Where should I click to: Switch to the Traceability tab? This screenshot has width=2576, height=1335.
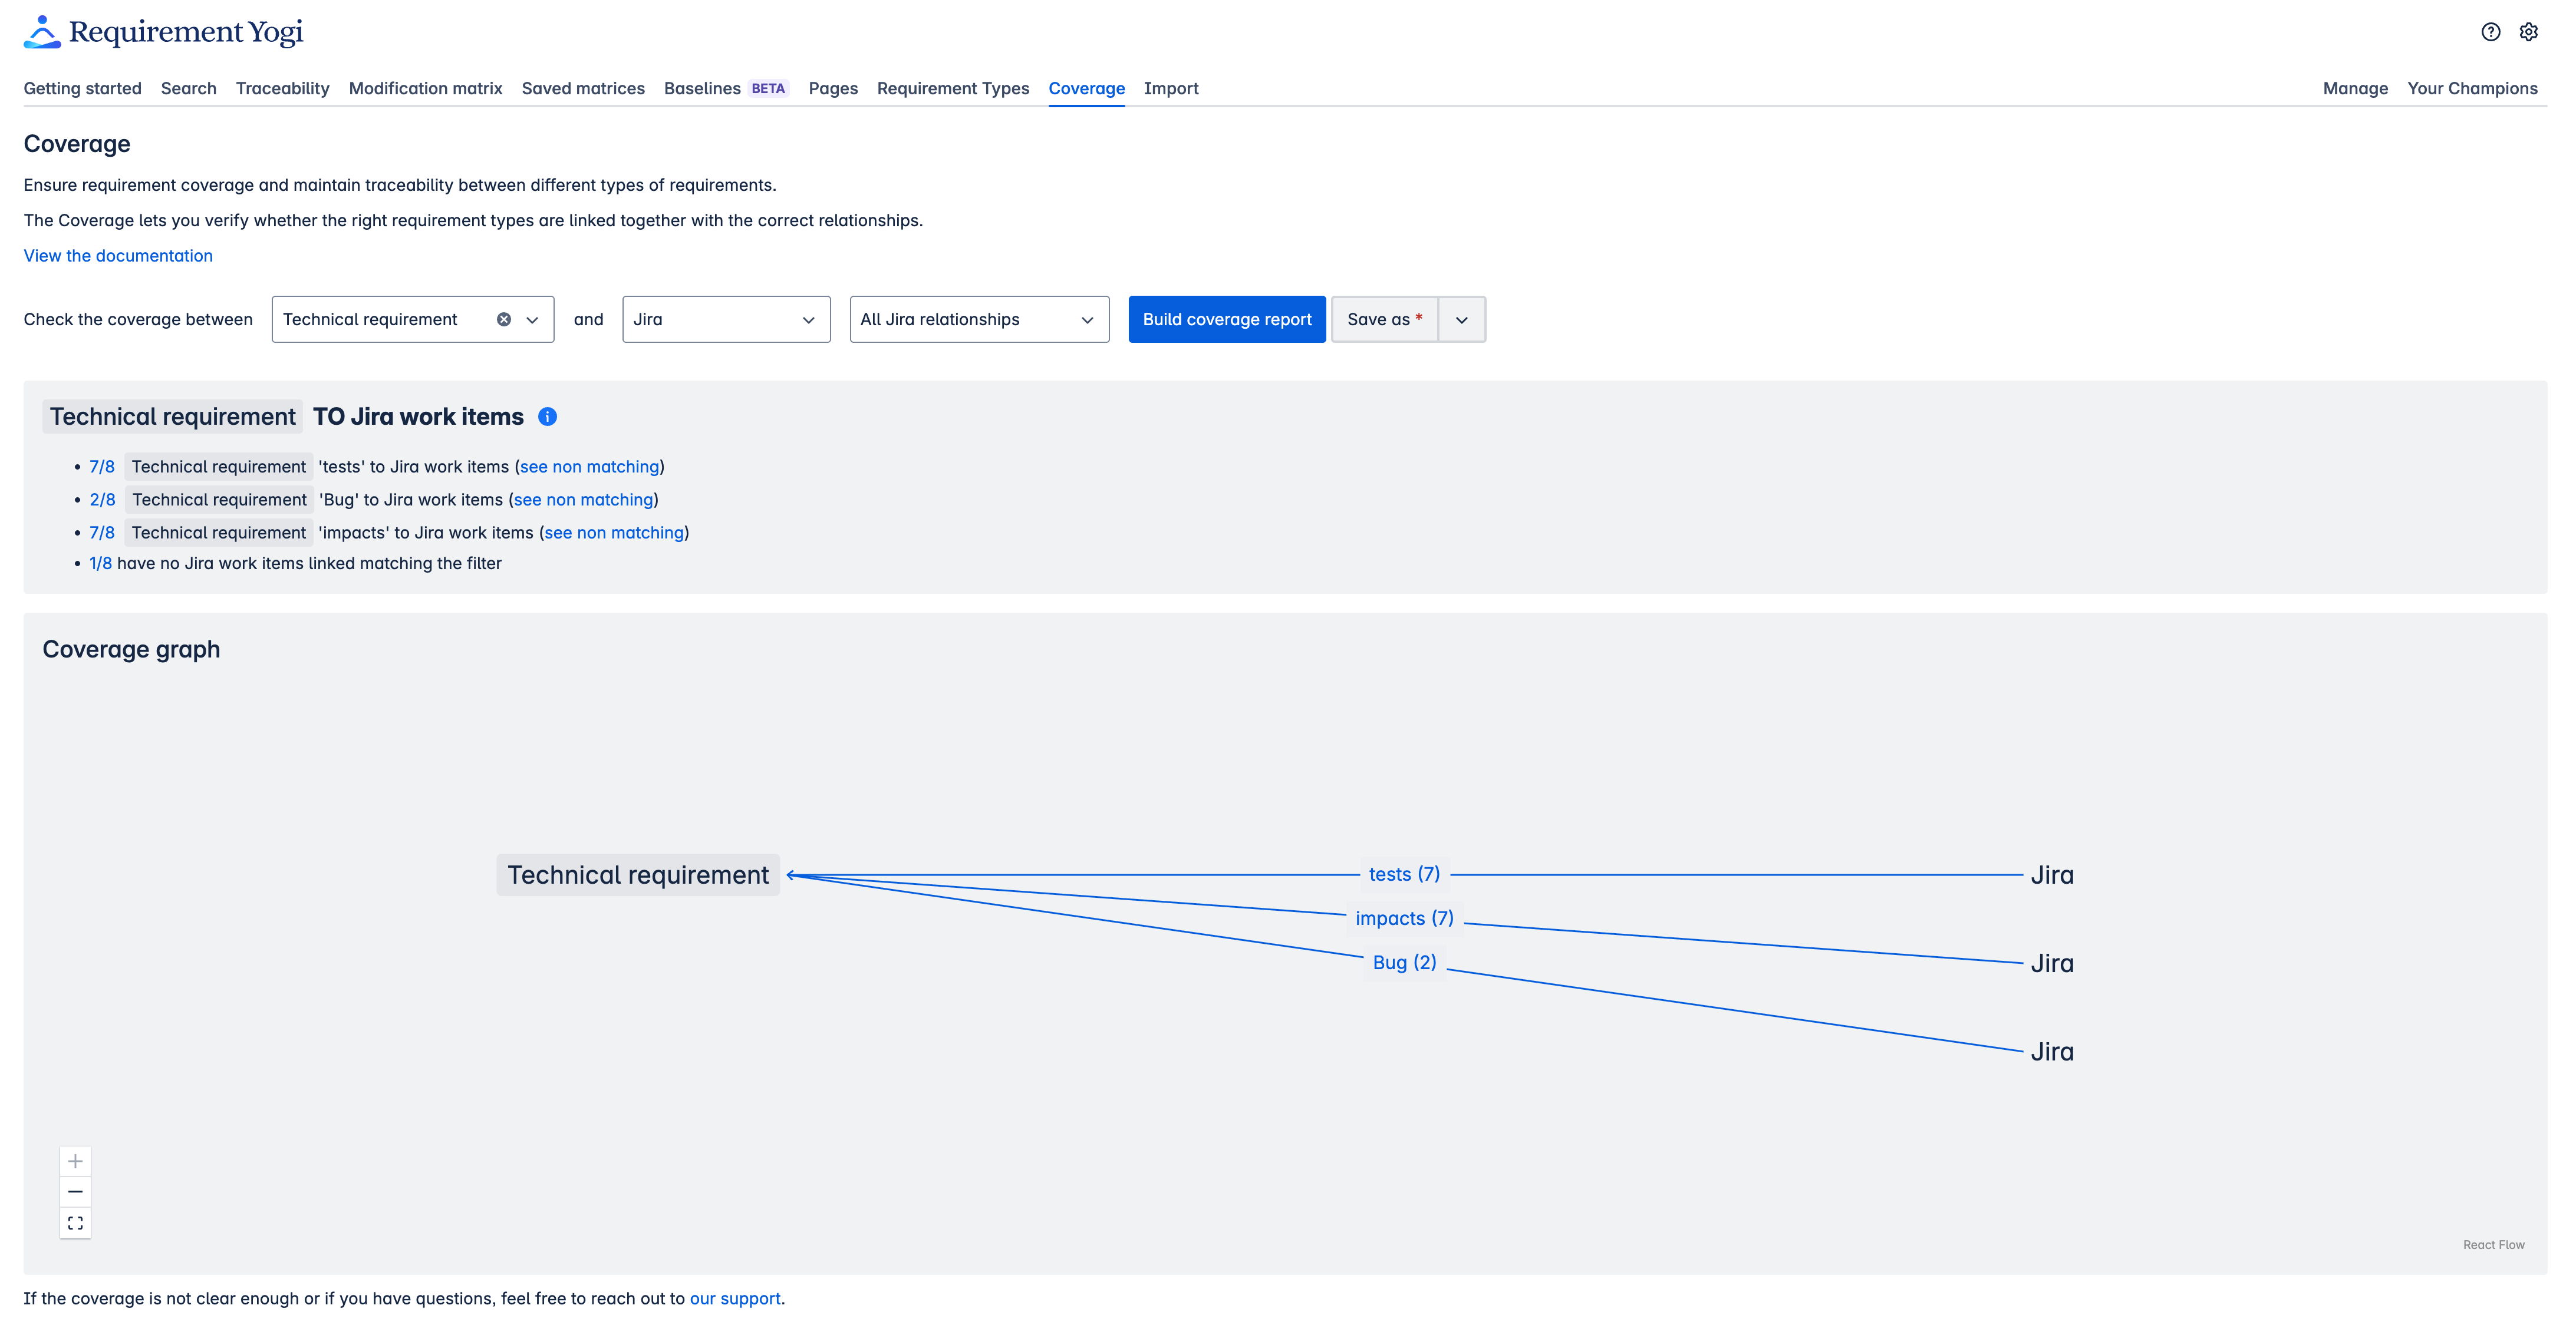282,88
